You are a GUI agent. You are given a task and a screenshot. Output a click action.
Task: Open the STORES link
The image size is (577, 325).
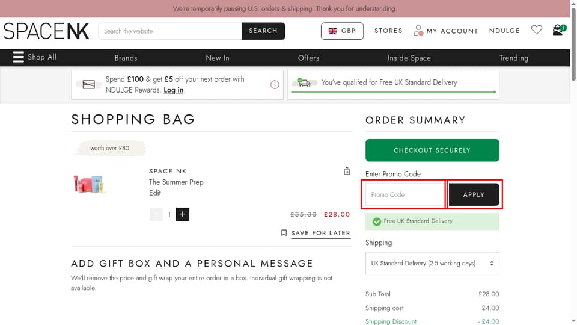[x=388, y=31]
